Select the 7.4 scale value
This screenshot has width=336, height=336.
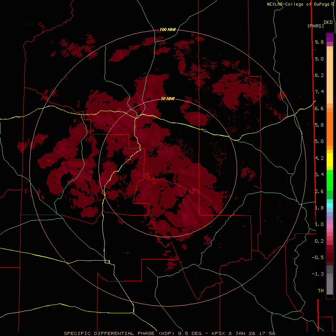pos(319,92)
